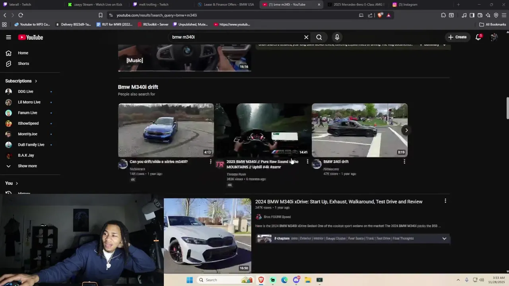
Task: Open 2024 BMW M340i xDrive video title
Action: point(339,201)
